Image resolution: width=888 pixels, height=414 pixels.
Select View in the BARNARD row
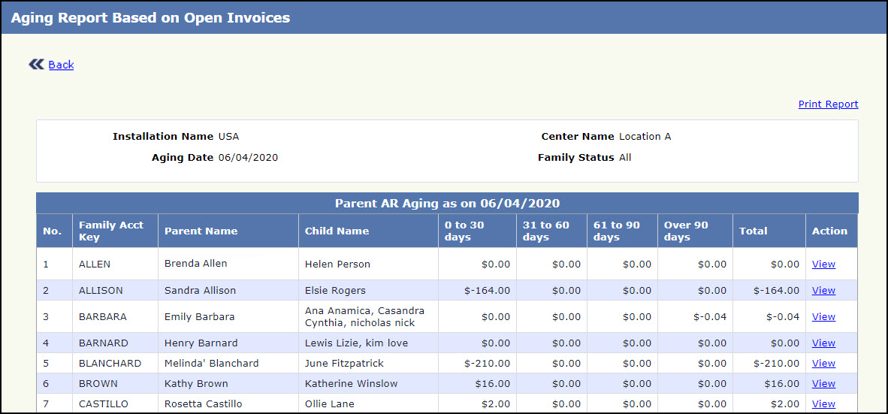pos(823,343)
